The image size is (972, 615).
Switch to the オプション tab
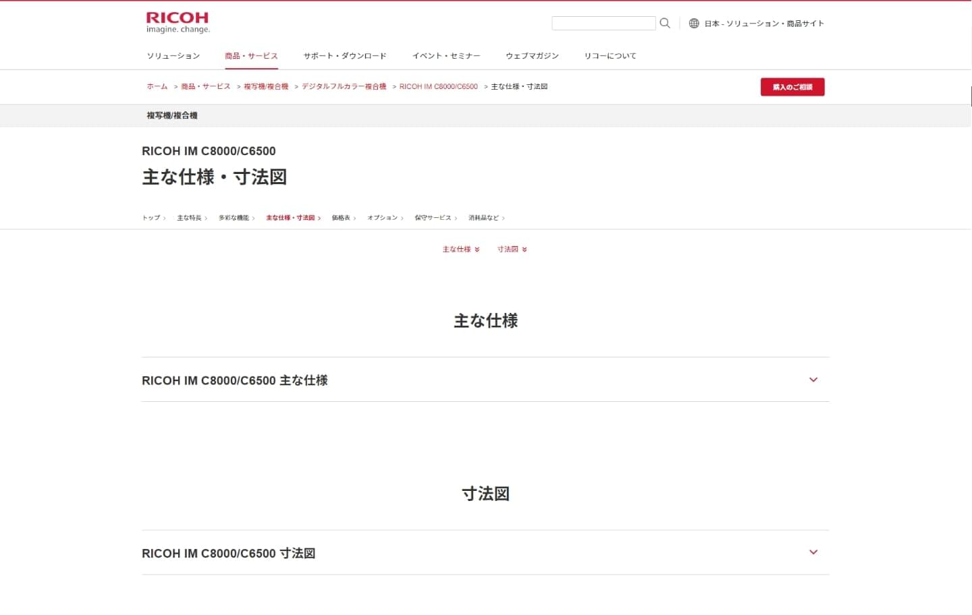point(384,218)
